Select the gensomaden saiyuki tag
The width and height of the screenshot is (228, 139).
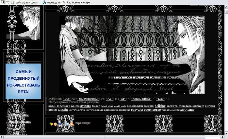[x=140, y=106]
